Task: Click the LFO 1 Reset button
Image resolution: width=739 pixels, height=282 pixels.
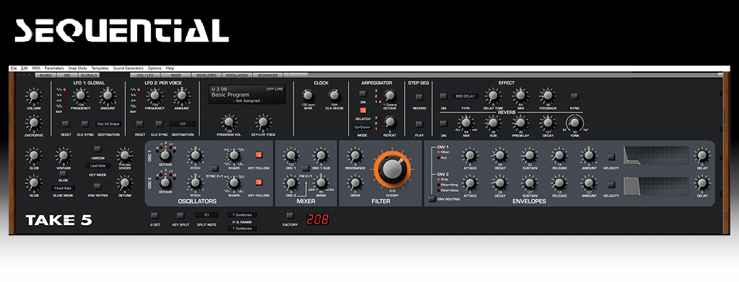Action: [x=66, y=124]
